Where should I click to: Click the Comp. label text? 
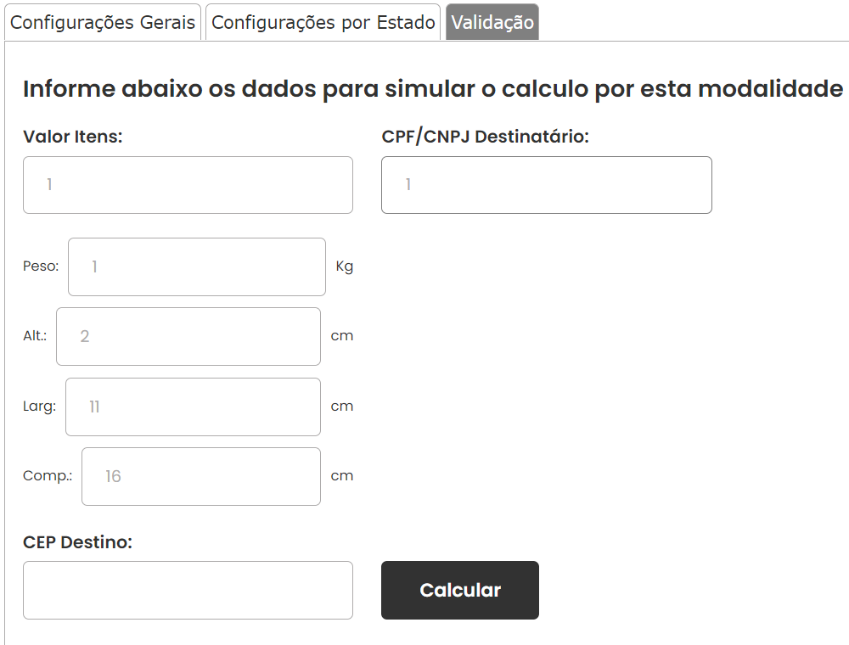[48, 476]
